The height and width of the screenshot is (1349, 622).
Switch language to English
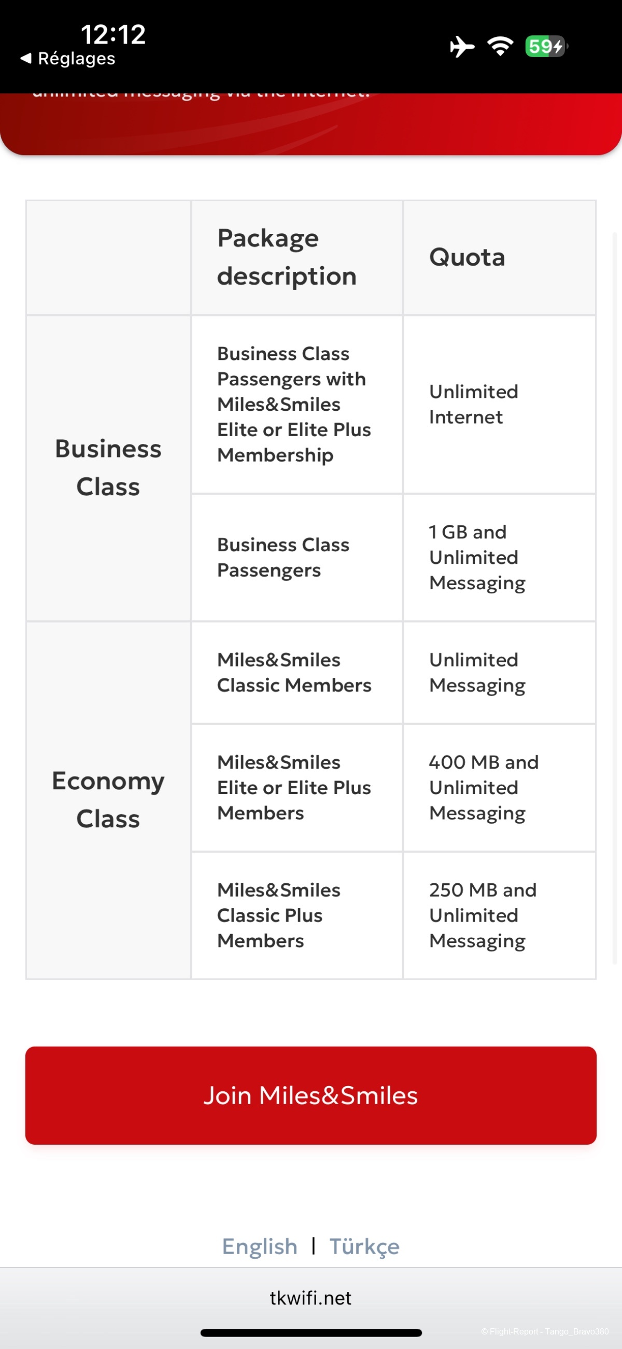pyautogui.click(x=260, y=1246)
